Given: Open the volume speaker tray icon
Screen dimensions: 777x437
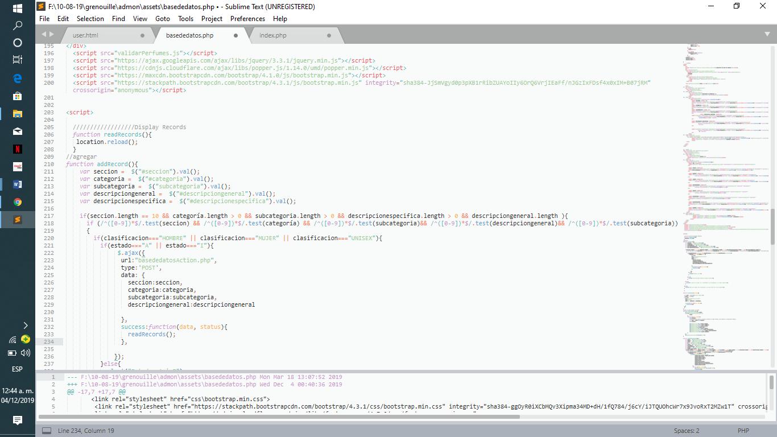Looking at the screenshot, I should [x=25, y=353].
